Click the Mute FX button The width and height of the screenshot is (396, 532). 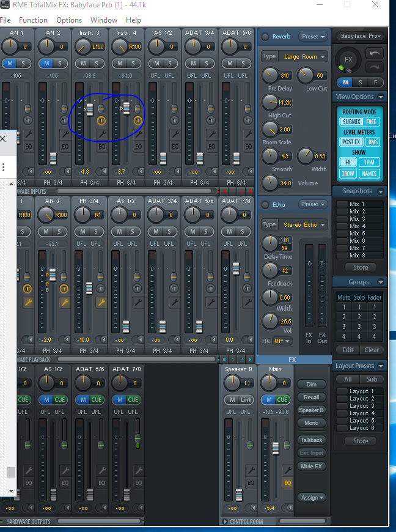coord(312,467)
